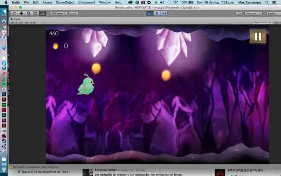
Task: Open the Help menu
Action: tap(118, 2)
